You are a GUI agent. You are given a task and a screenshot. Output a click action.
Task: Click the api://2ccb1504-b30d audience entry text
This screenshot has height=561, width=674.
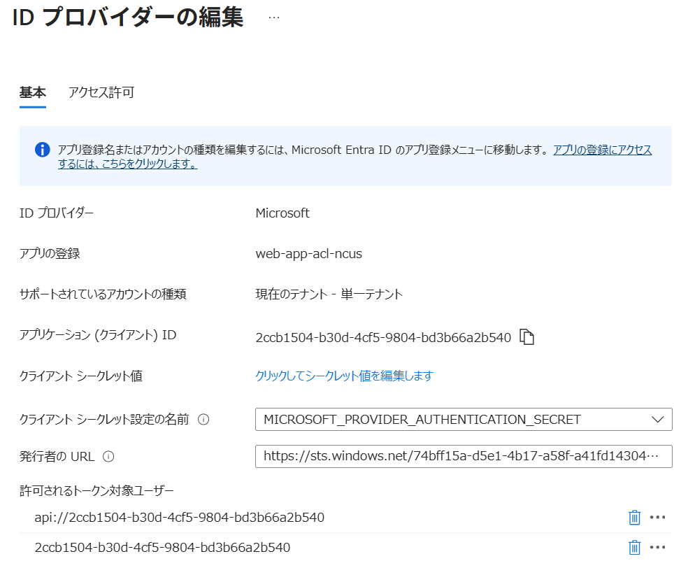pyautogui.click(x=179, y=517)
